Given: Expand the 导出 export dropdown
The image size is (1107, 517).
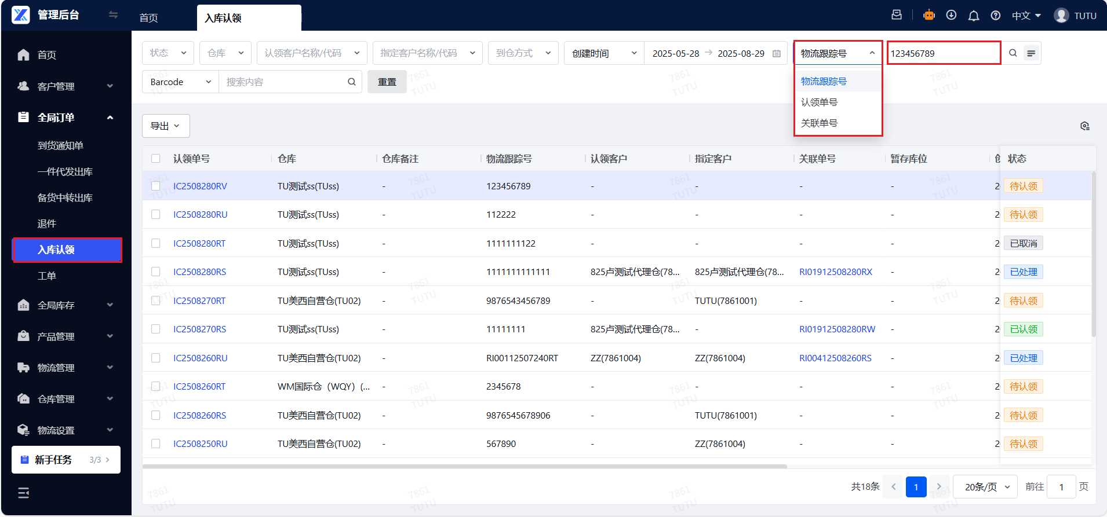Looking at the screenshot, I should click(166, 126).
